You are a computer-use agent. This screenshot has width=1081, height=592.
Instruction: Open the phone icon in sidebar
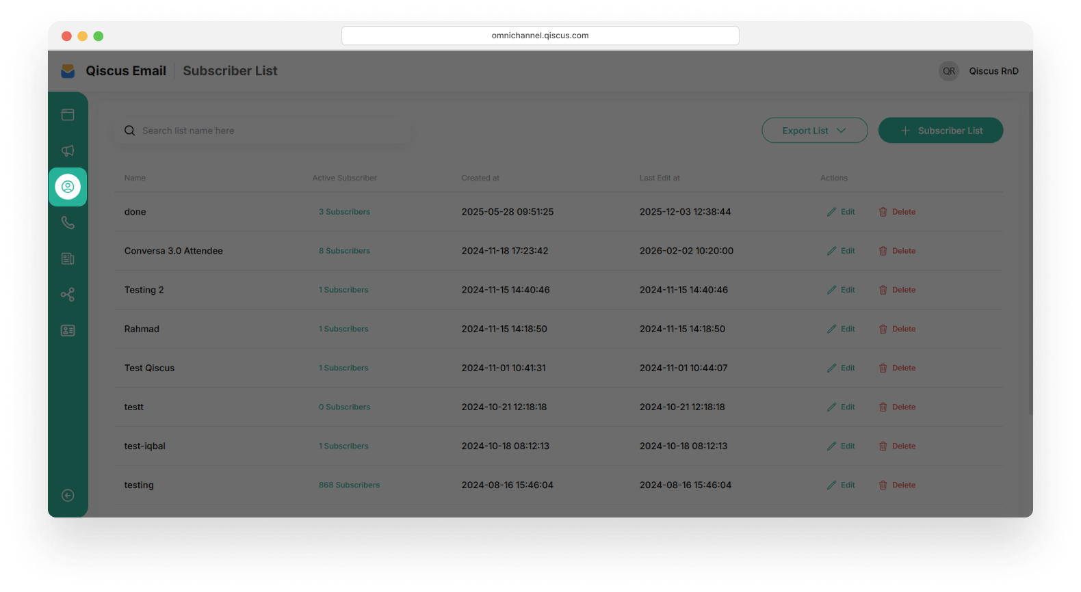pyautogui.click(x=68, y=223)
